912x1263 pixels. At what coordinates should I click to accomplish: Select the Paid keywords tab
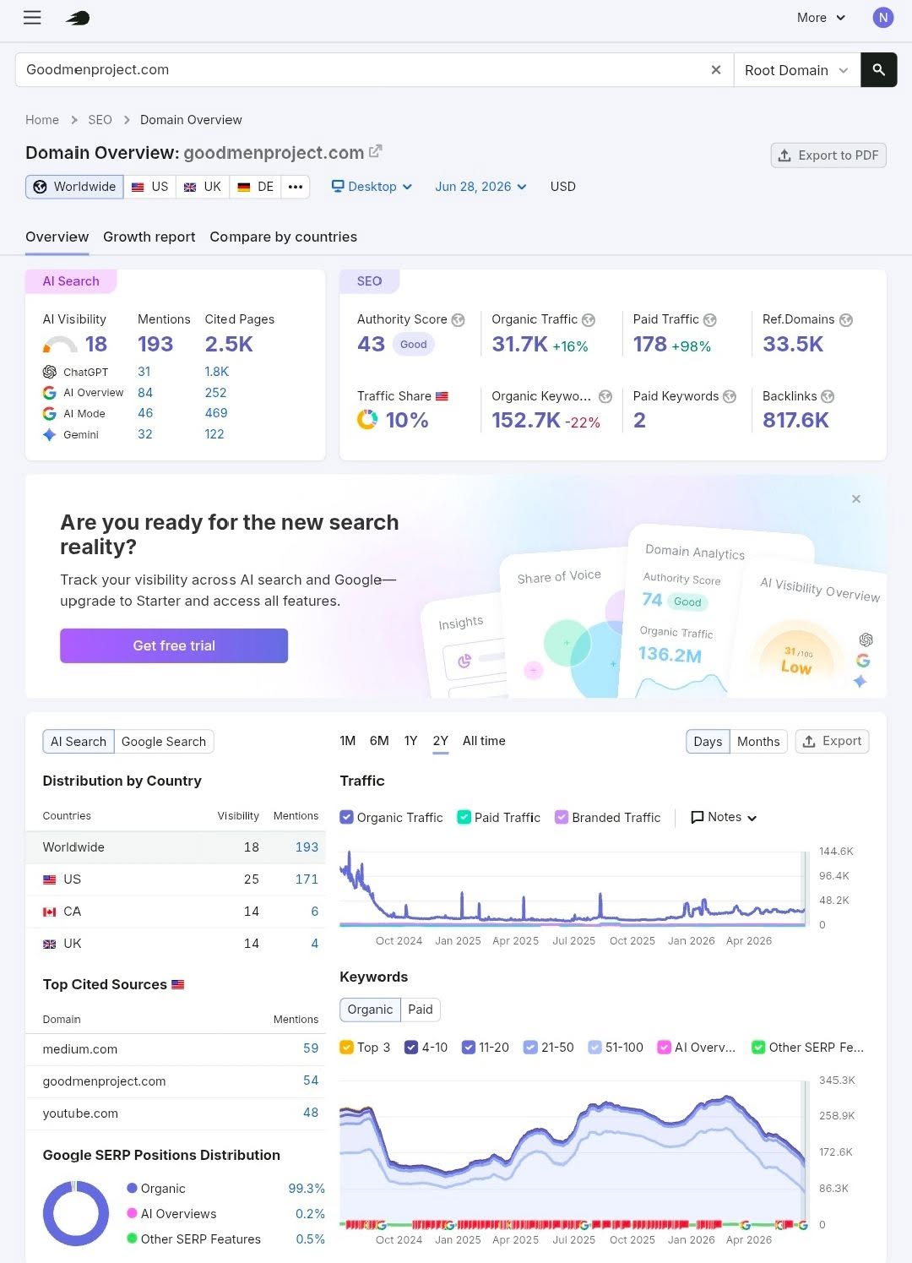pyautogui.click(x=421, y=1010)
